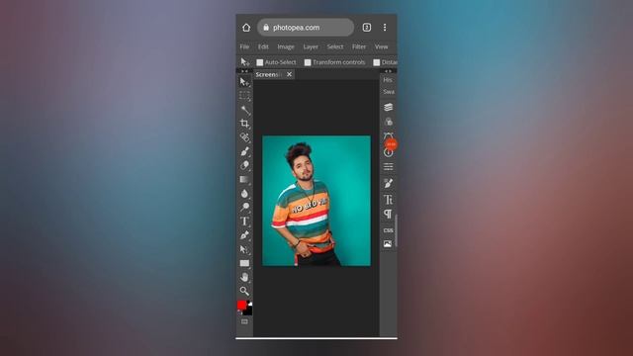The height and width of the screenshot is (356, 633).
Task: Close the Screenshot document tab
Action: (290, 75)
